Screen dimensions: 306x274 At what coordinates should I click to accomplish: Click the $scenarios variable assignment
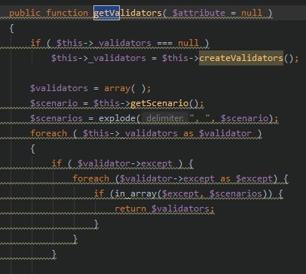coord(57,118)
